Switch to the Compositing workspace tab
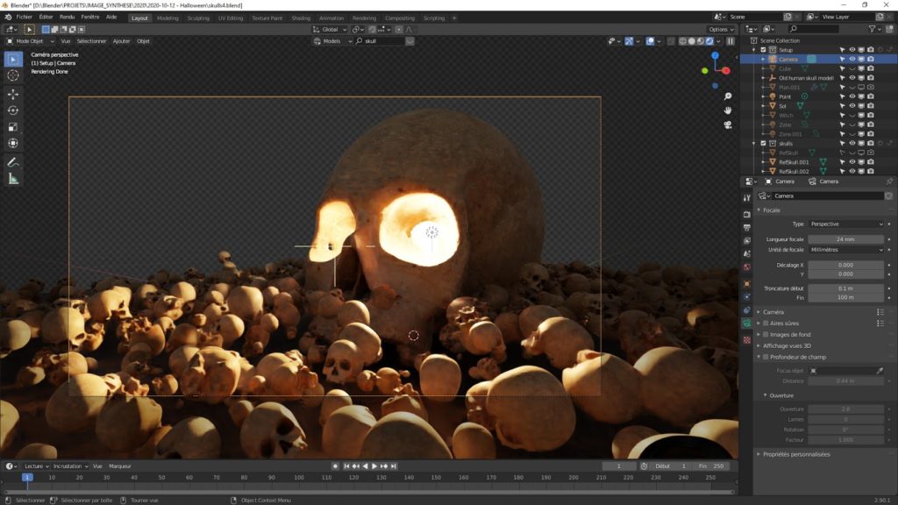 pos(400,18)
